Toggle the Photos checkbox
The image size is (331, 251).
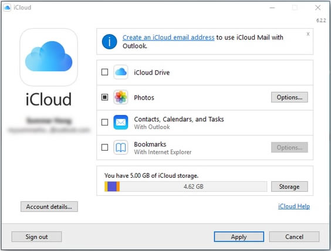104,97
